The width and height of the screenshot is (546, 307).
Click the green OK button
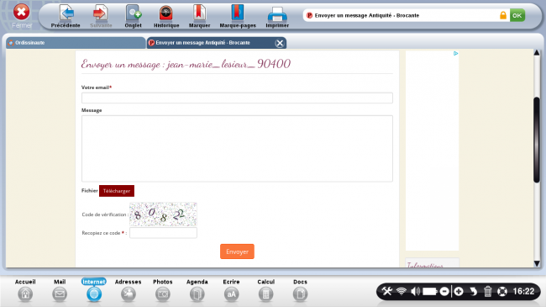(517, 15)
